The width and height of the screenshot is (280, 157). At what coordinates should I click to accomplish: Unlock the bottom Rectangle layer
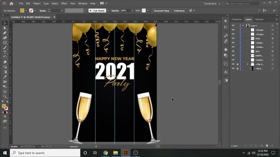pyautogui.click(x=238, y=68)
